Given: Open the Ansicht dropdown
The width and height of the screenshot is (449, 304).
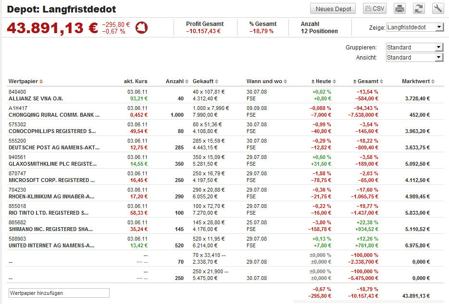Looking at the screenshot, I should (414, 57).
